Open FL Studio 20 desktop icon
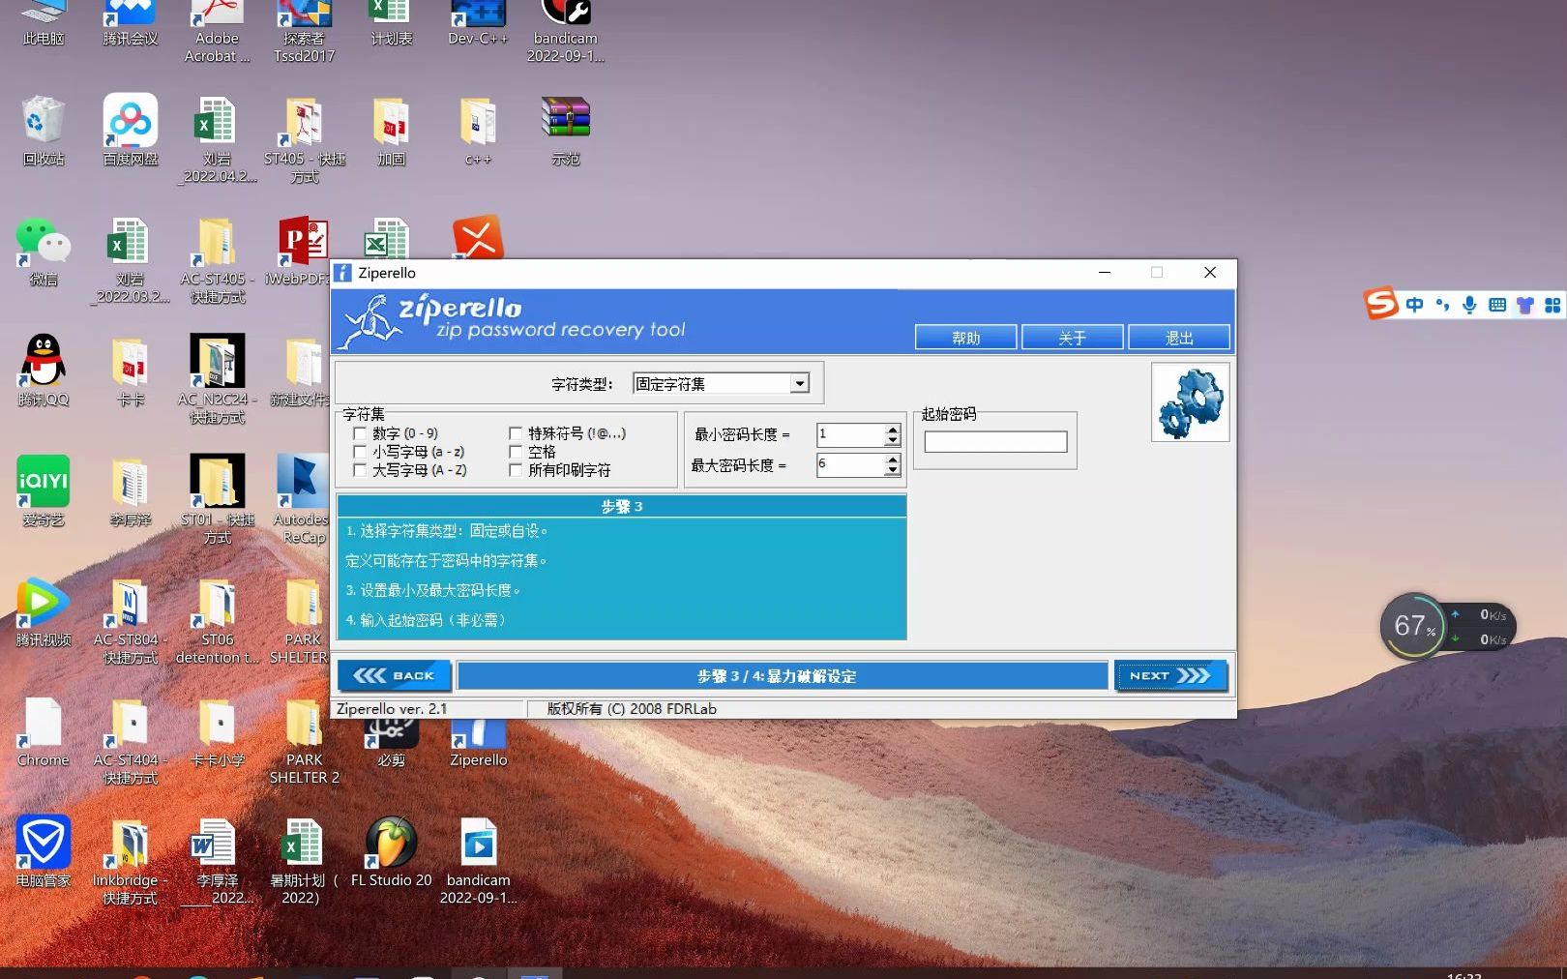 (391, 852)
